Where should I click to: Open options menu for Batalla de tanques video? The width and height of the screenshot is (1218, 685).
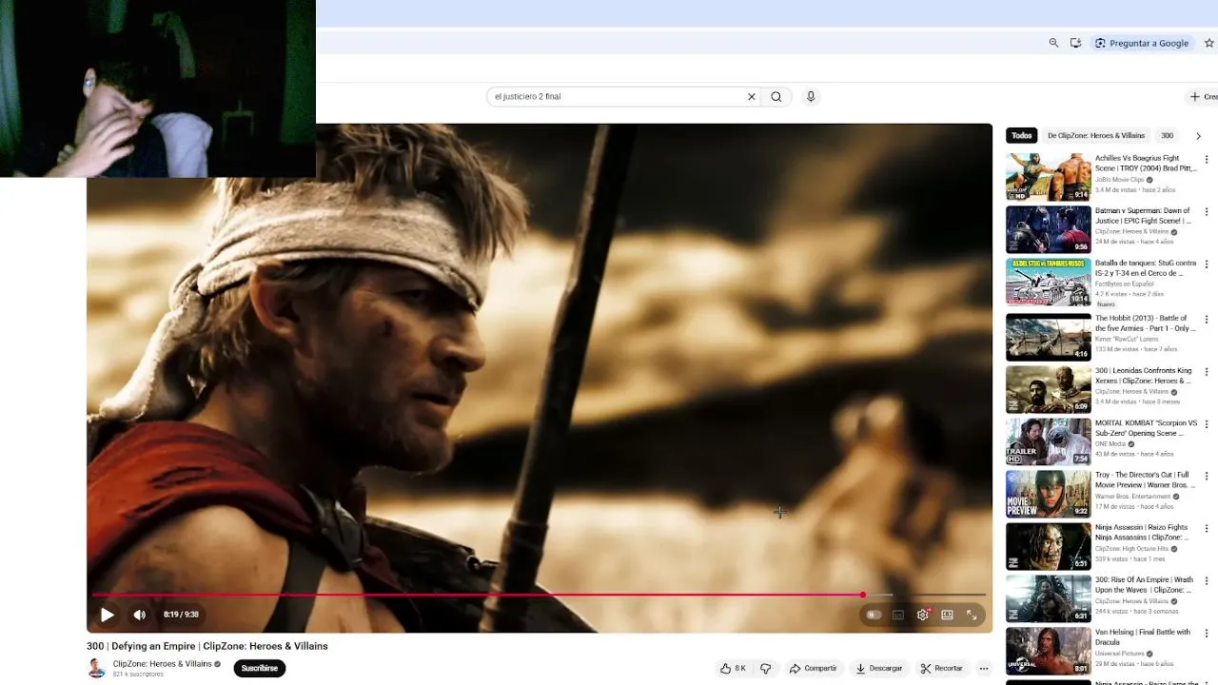point(1207,264)
